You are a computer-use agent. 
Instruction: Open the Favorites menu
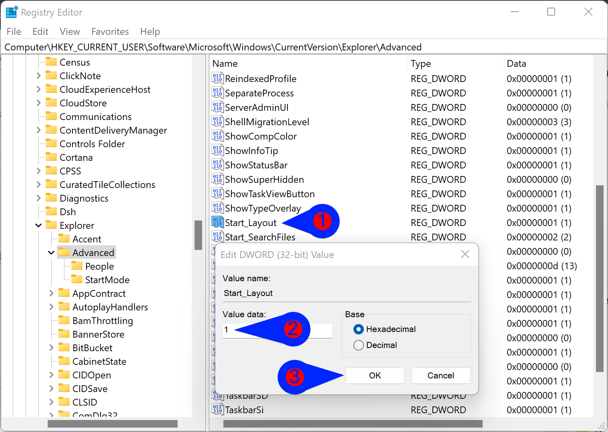tap(110, 32)
